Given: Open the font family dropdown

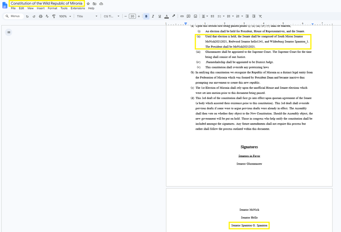Looking at the screenshot, I should point(112,16).
